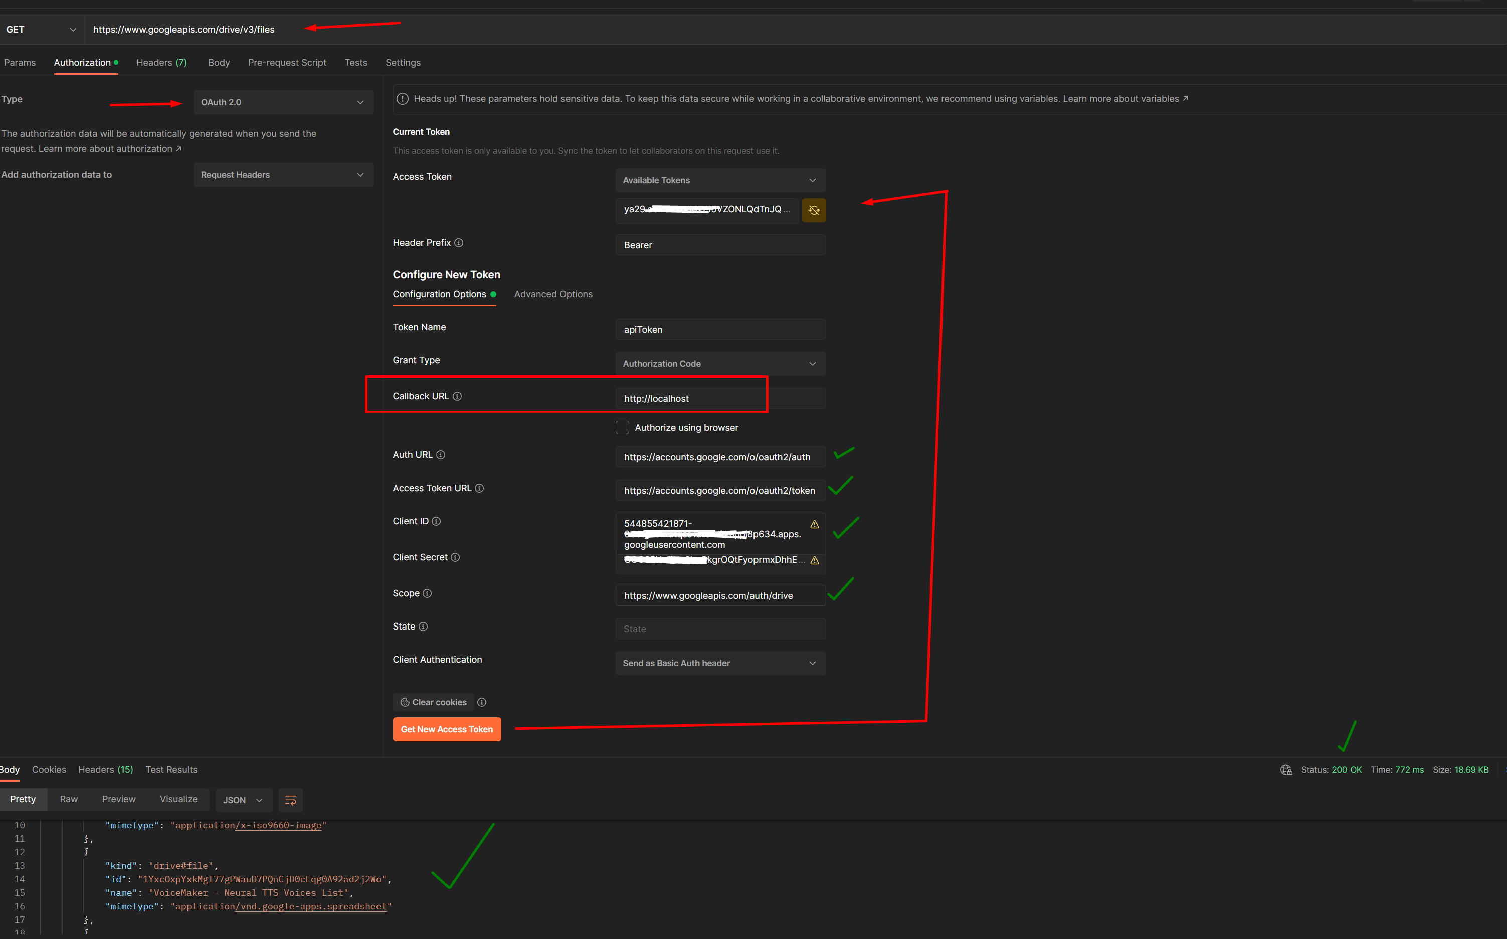Click the Access Token URL info icon

[479, 488]
